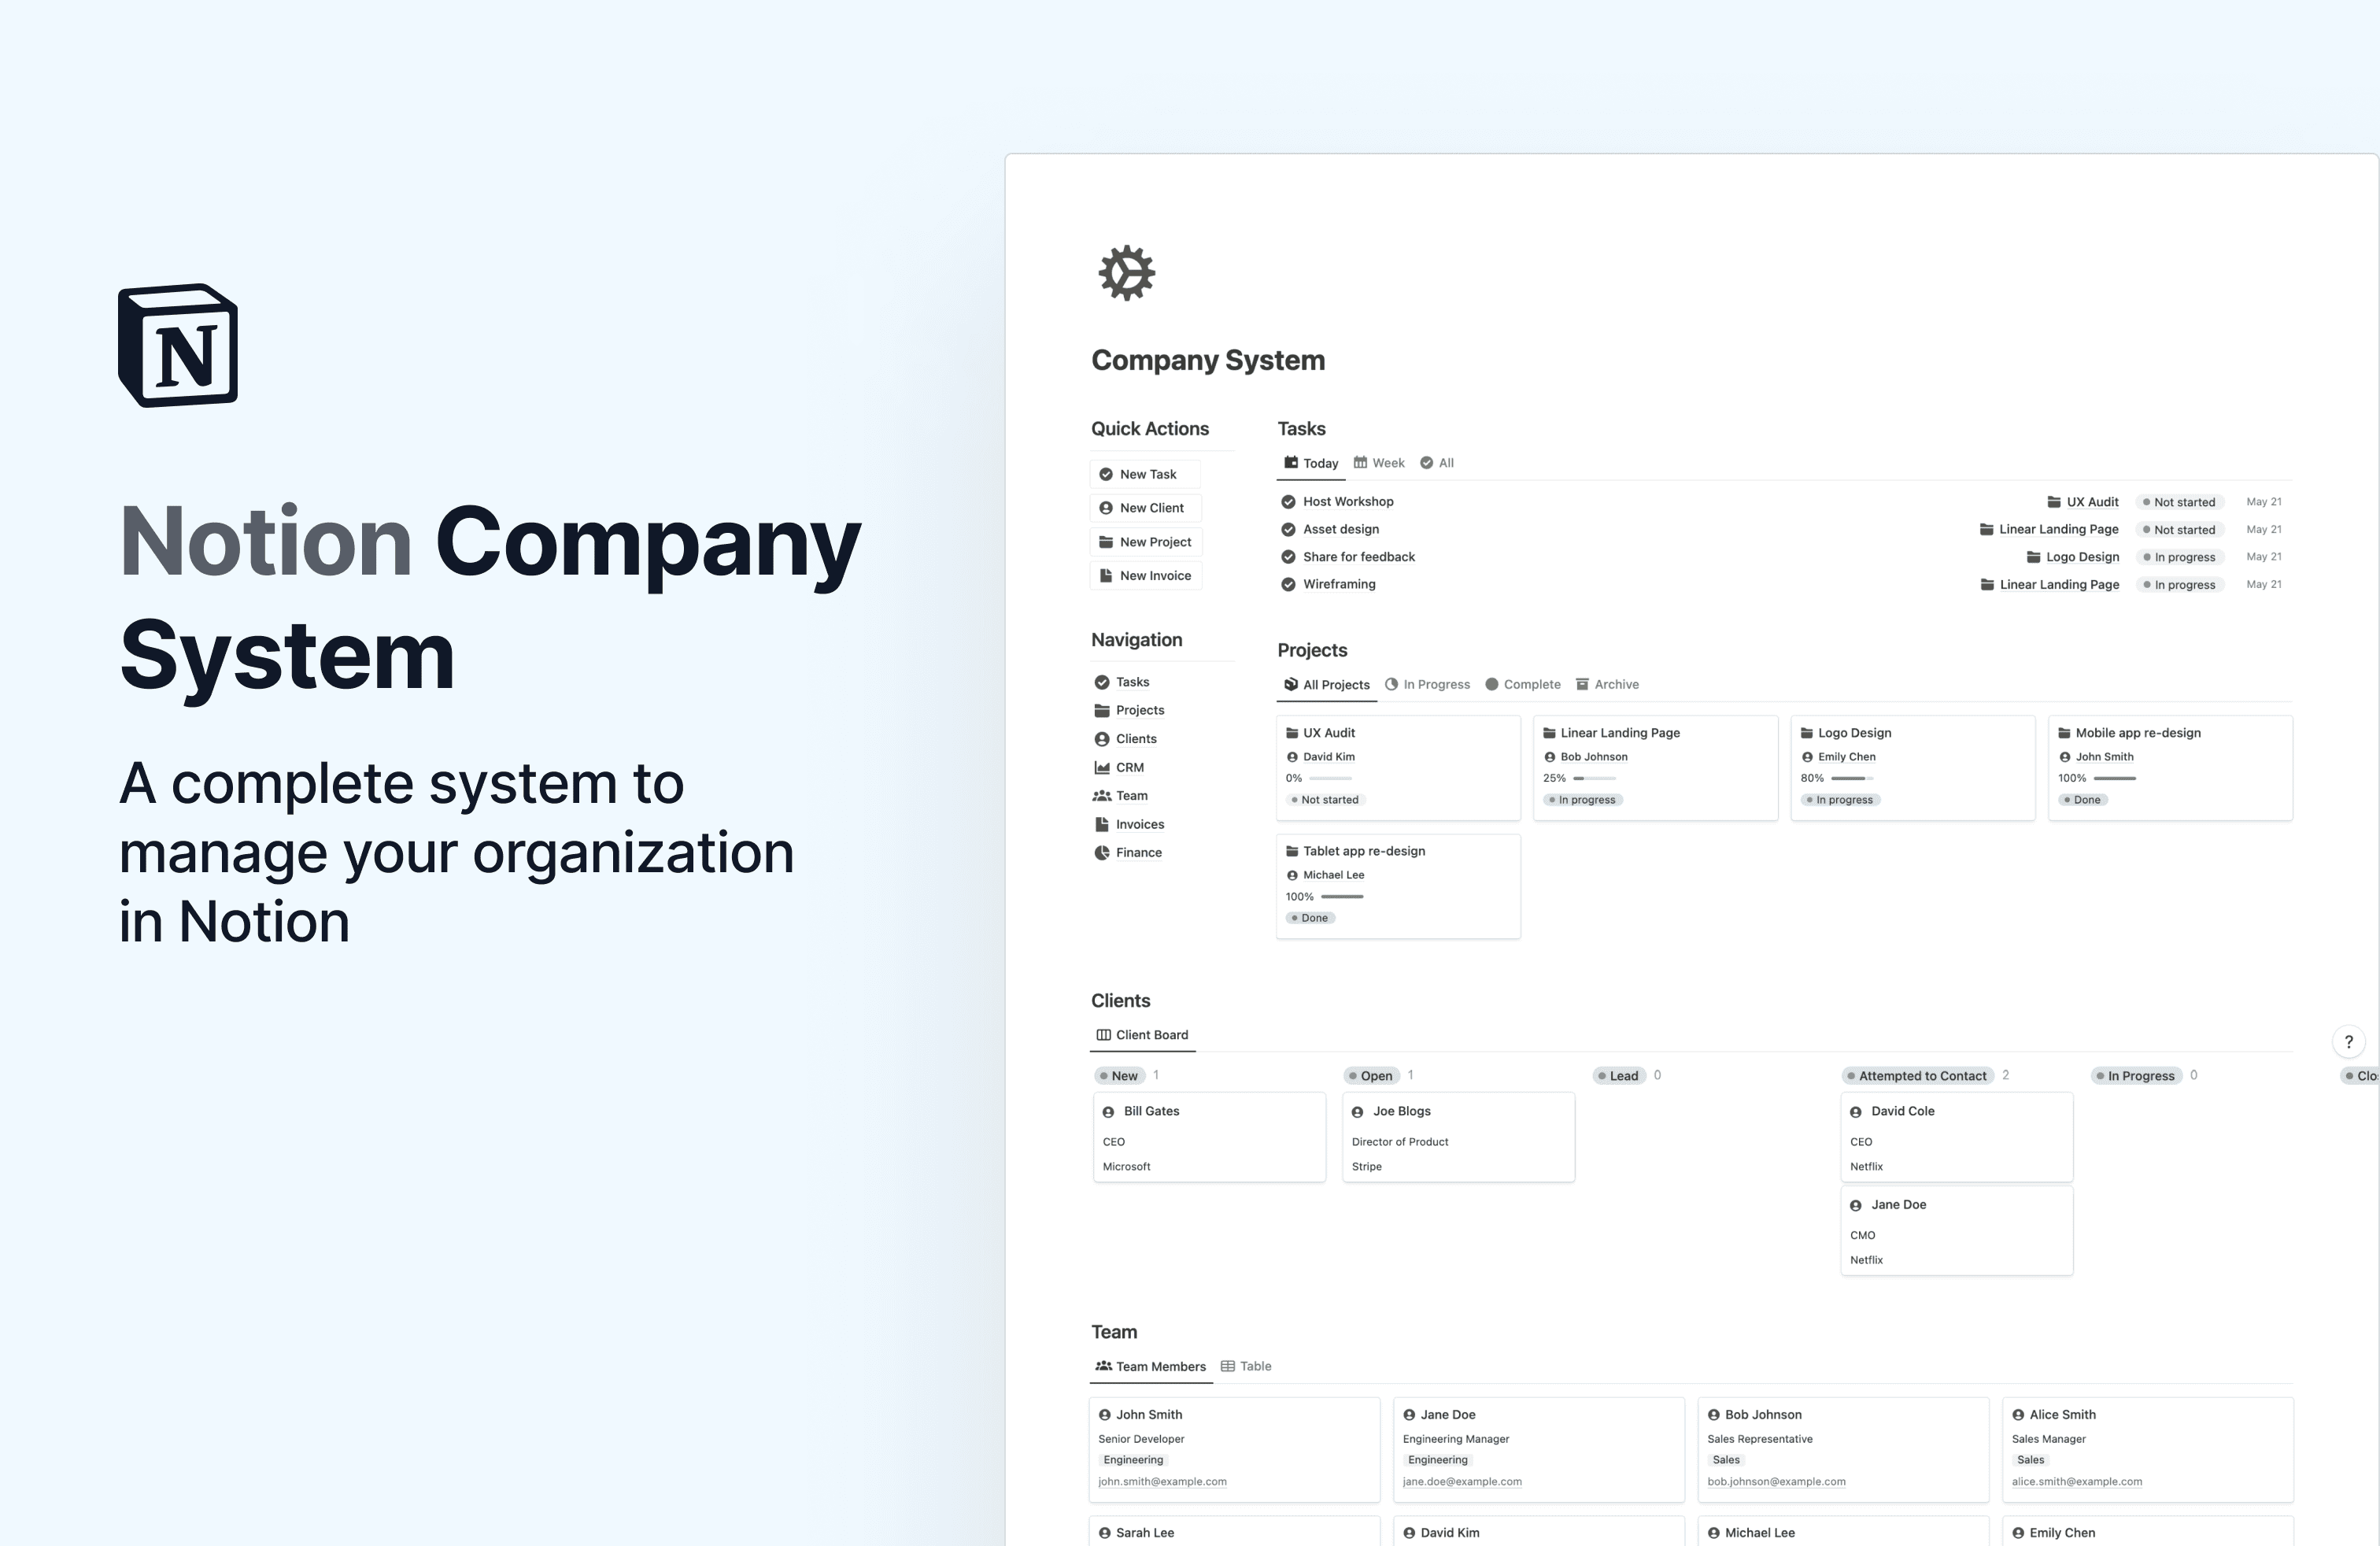The image size is (2380, 1546).
Task: Click the New Invoice quick action icon
Action: click(1107, 575)
